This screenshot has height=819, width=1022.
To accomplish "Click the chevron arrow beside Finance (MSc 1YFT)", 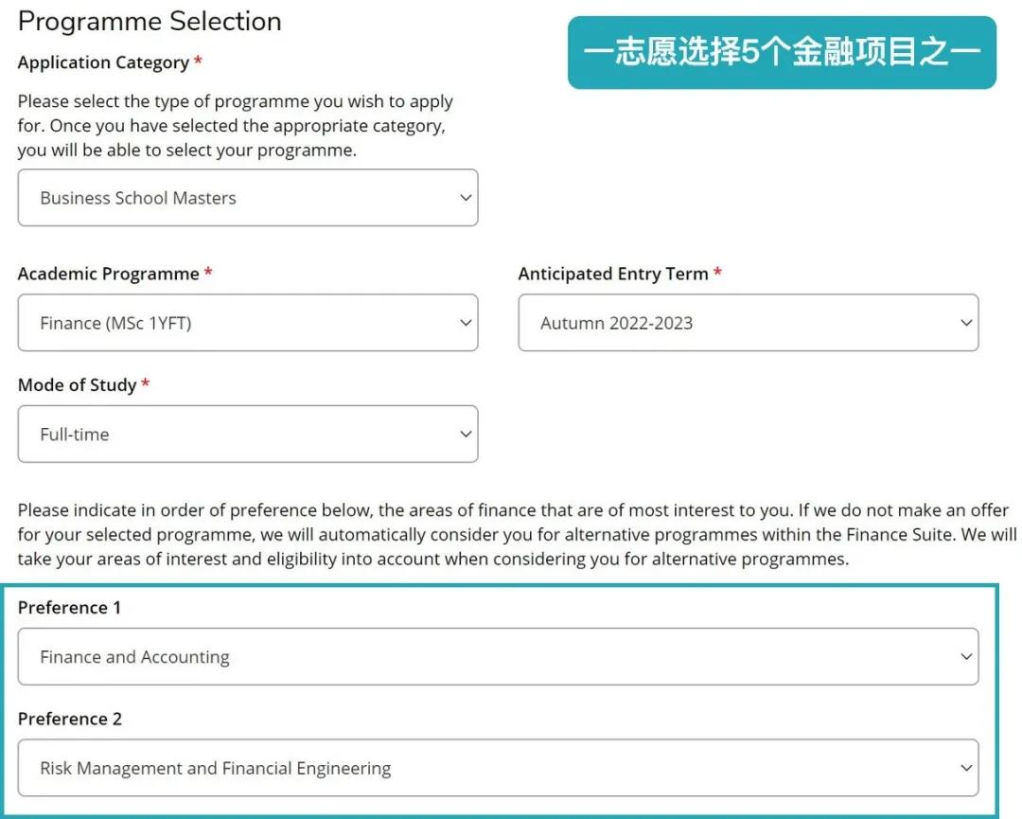I will 465,323.
